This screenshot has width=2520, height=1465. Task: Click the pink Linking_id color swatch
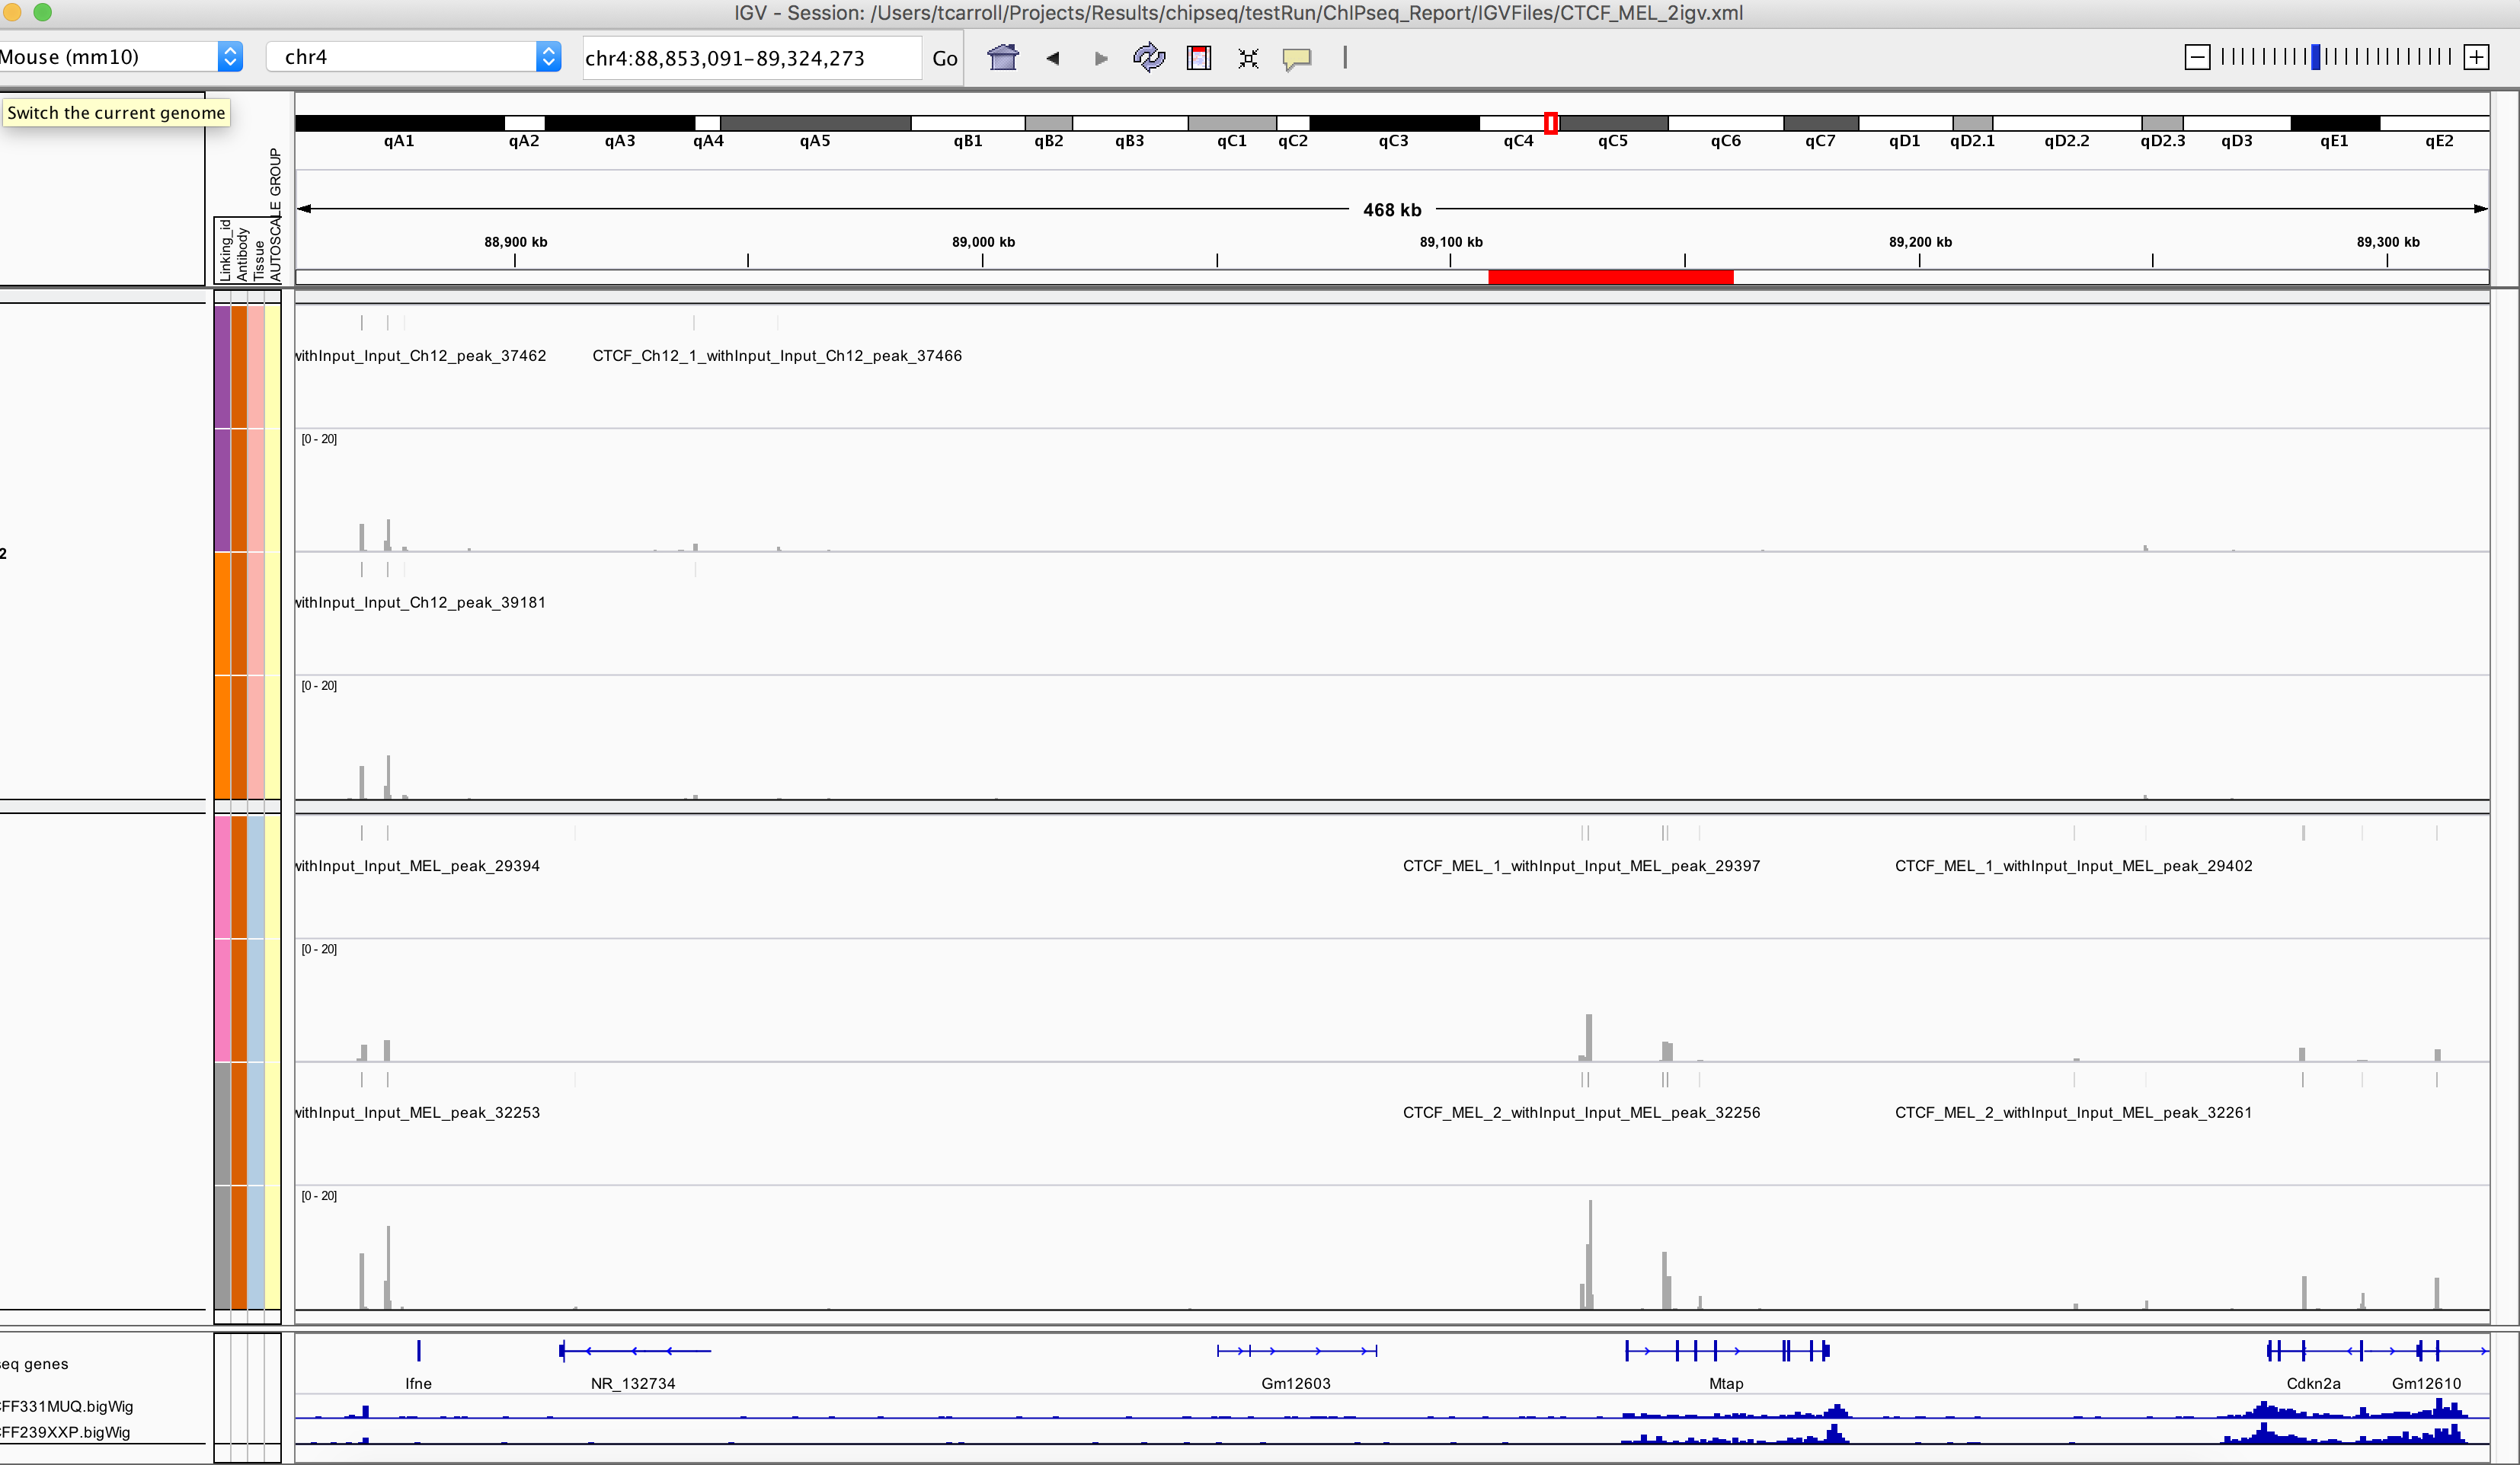click(222, 938)
